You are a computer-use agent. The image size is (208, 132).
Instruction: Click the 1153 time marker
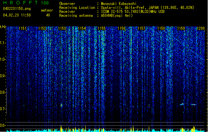click(x=62, y=28)
